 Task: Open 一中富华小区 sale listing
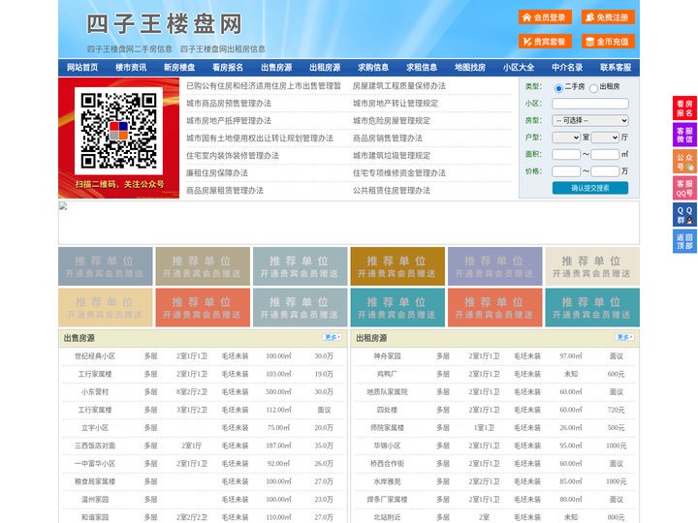pos(95,463)
